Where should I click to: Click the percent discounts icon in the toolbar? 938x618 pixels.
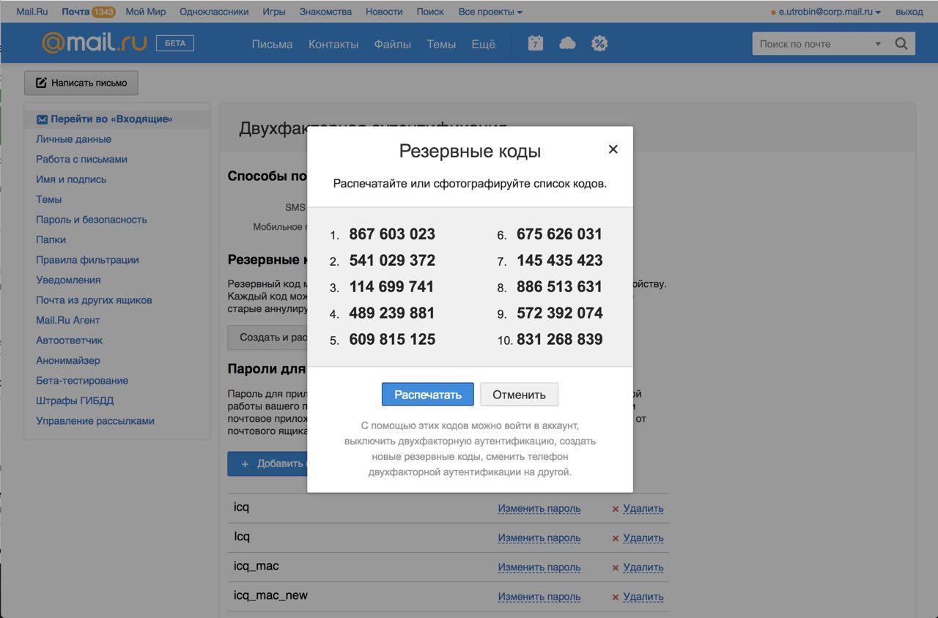tap(599, 43)
